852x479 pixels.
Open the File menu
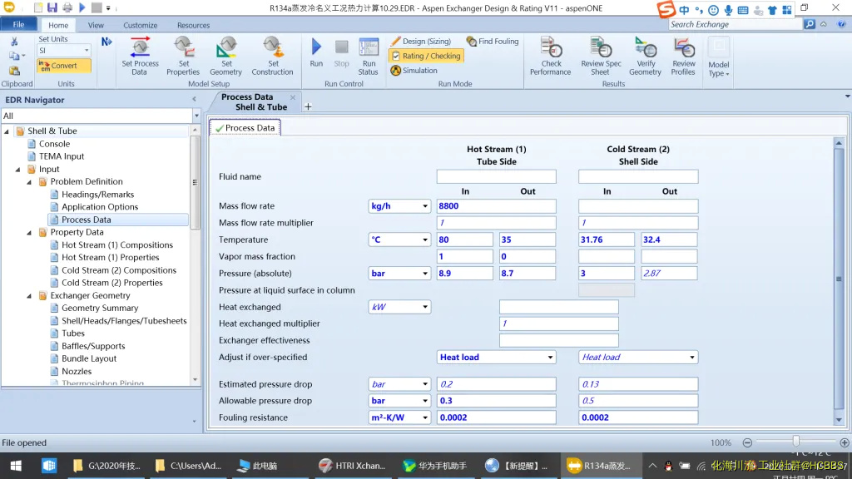[x=18, y=25]
